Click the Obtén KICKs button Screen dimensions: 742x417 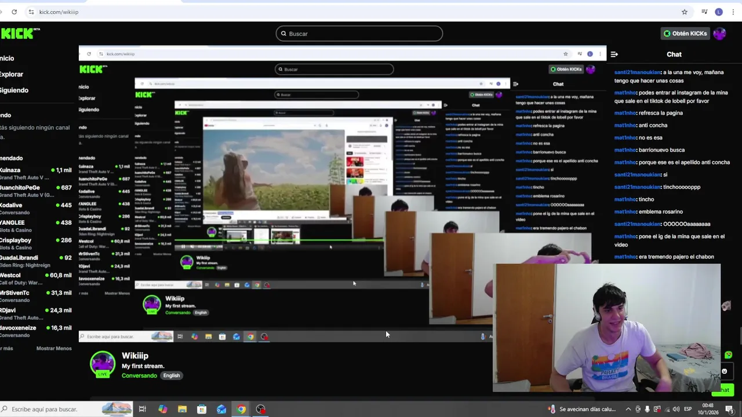(685, 34)
